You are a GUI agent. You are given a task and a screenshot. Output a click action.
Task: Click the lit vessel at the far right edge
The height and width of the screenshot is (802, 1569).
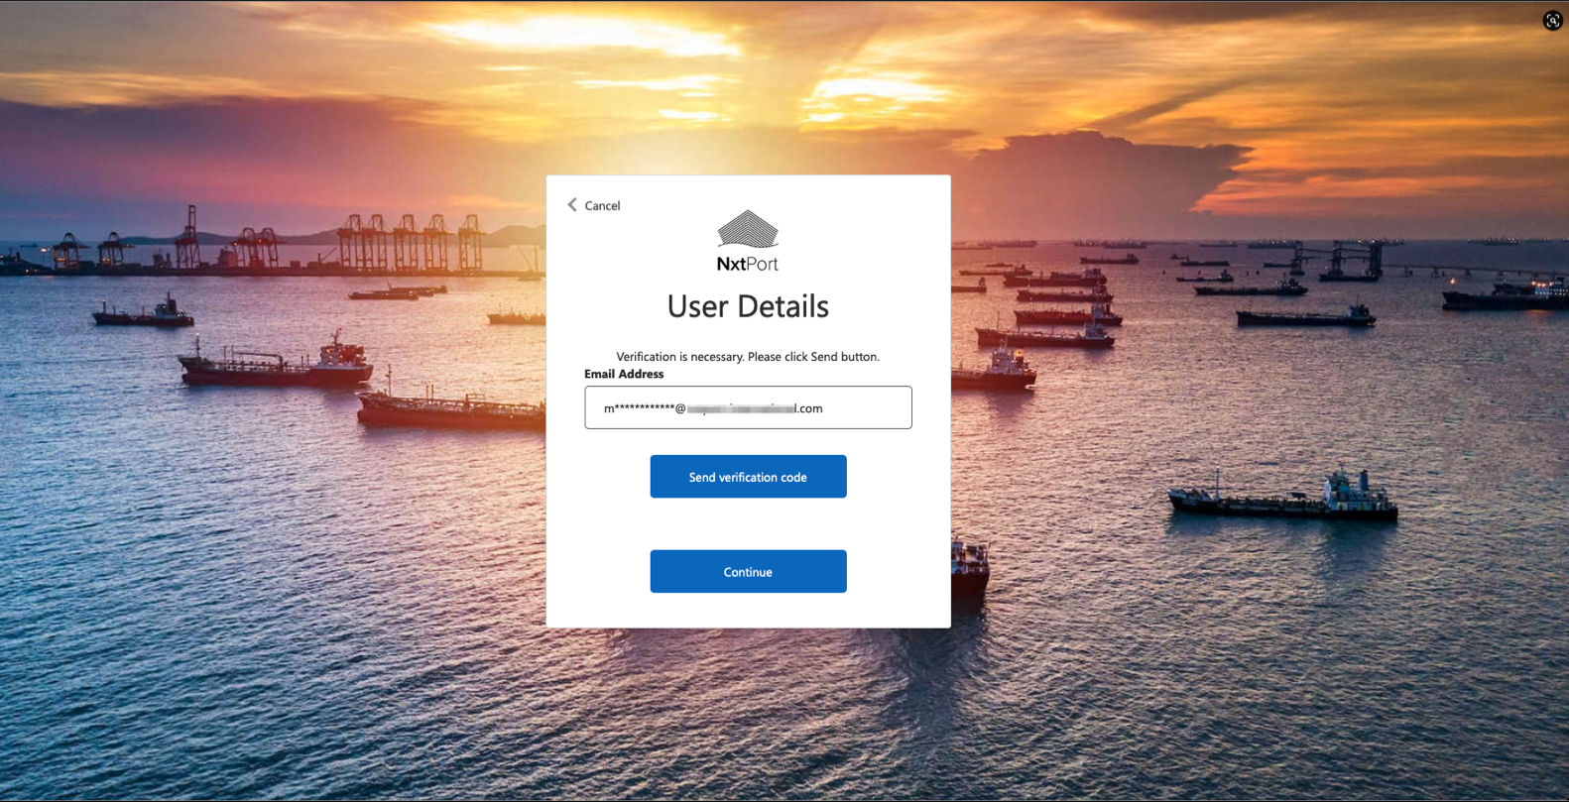click(1508, 294)
